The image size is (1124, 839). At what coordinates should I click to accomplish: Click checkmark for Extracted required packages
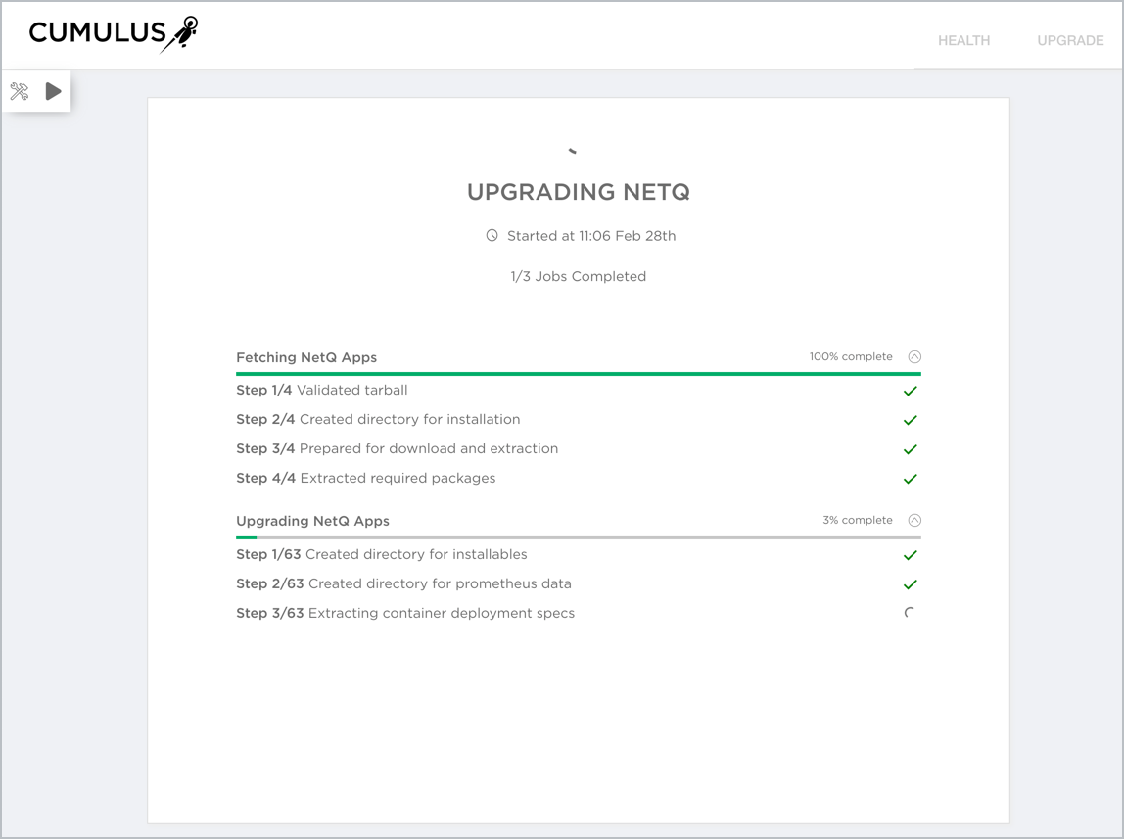(910, 479)
